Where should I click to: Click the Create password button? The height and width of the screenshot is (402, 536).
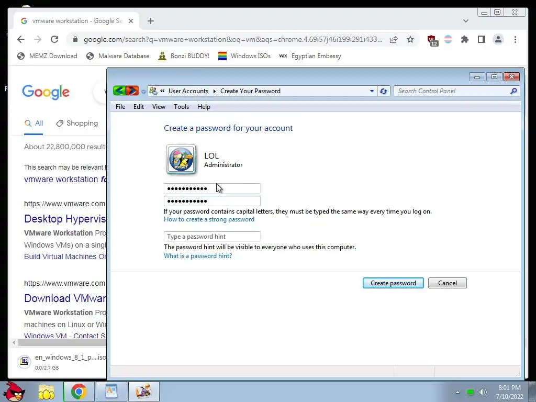(393, 283)
